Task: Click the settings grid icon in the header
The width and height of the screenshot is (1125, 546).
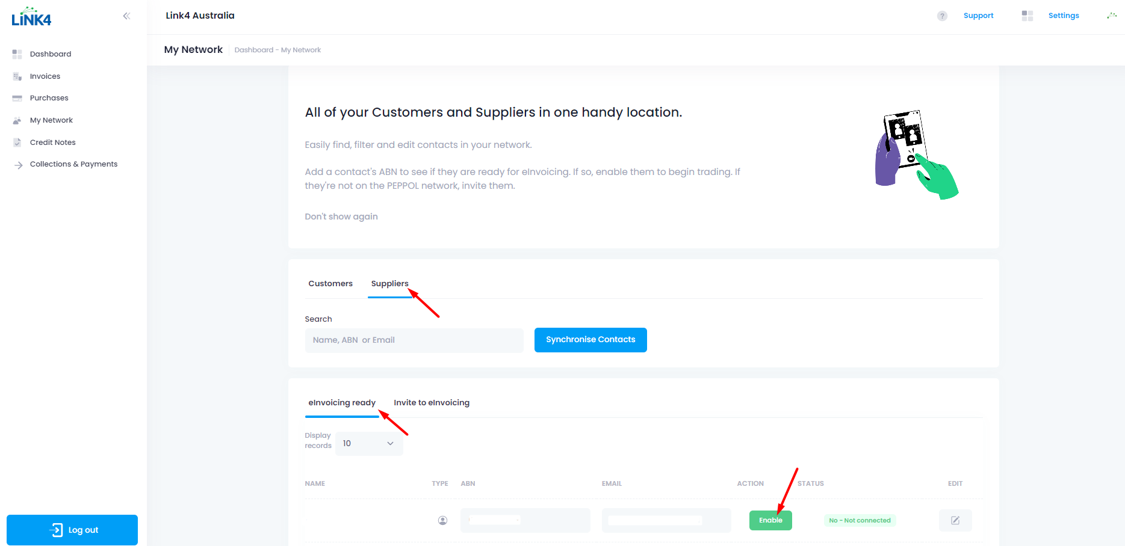Action: click(x=1027, y=16)
